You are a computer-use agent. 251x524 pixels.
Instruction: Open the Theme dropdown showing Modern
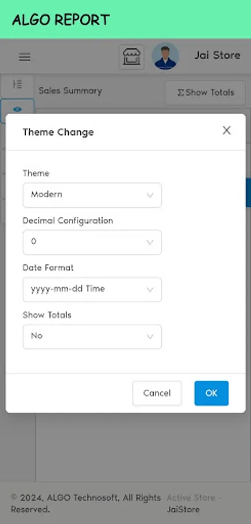[x=92, y=195]
